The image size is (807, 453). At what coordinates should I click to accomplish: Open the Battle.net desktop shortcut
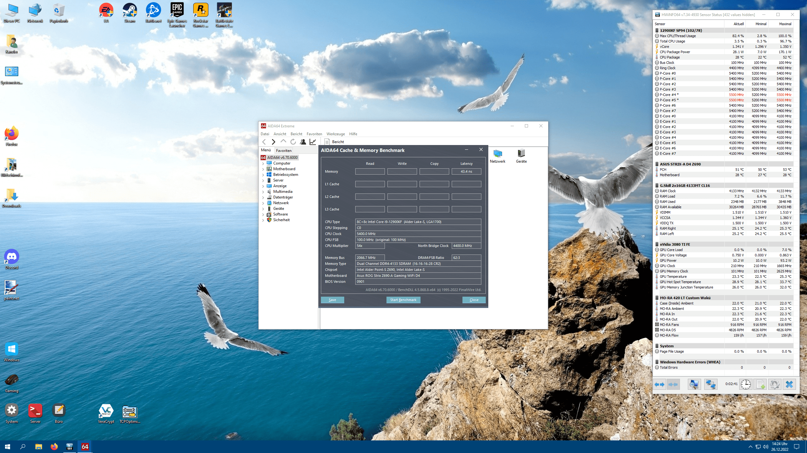point(153,13)
